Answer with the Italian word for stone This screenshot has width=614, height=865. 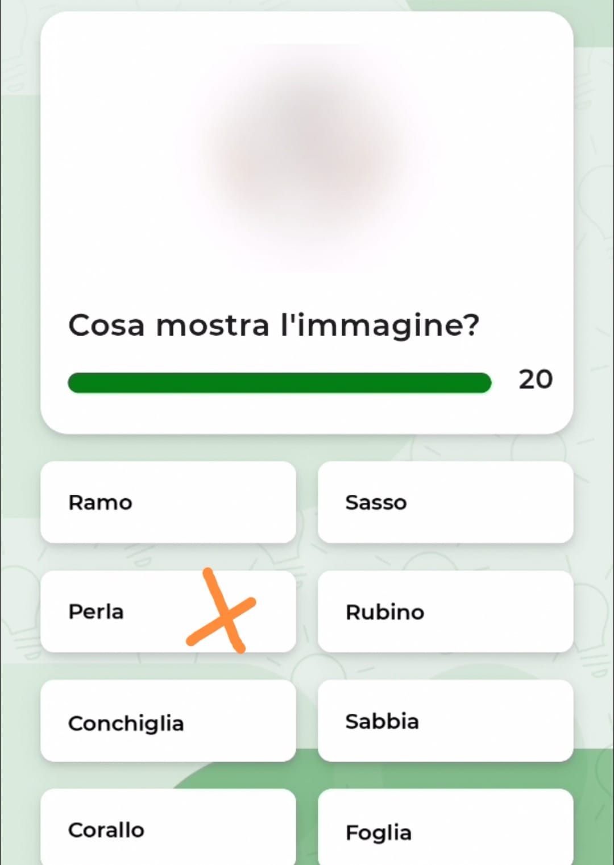445,502
